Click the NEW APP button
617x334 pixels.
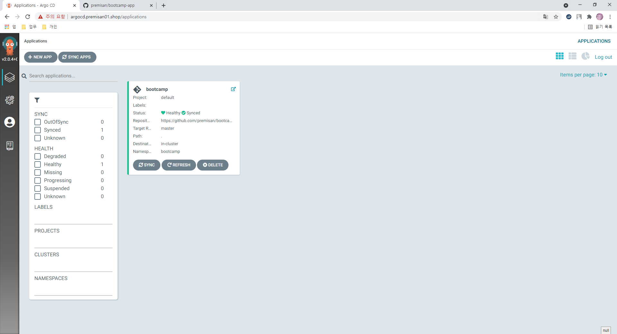[x=40, y=57]
